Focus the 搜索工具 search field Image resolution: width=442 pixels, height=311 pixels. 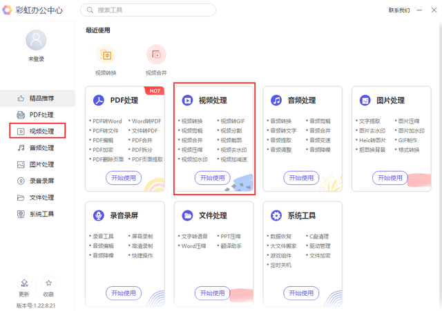tap(148, 10)
